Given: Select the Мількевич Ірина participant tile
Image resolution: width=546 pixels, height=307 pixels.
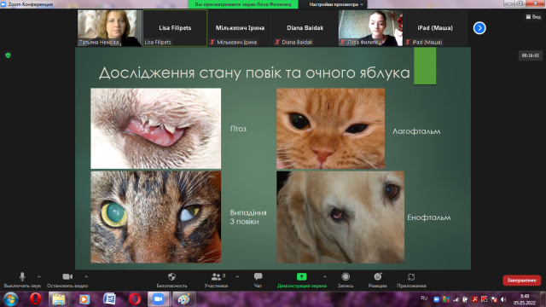Looking at the screenshot, I should pos(240,28).
